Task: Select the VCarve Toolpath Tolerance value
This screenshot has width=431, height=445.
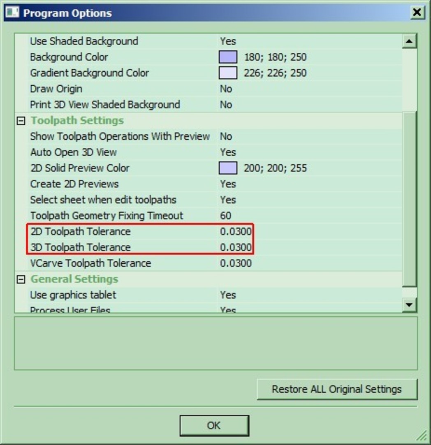Action: point(235,263)
